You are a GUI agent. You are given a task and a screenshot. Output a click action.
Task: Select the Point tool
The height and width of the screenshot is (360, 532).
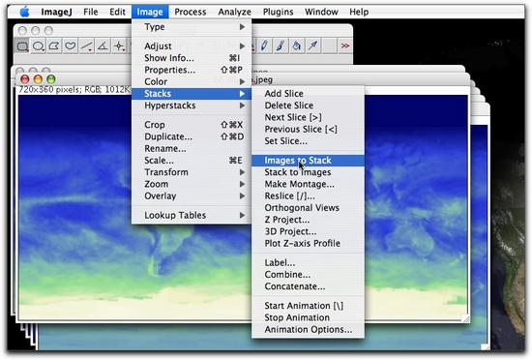[119, 45]
